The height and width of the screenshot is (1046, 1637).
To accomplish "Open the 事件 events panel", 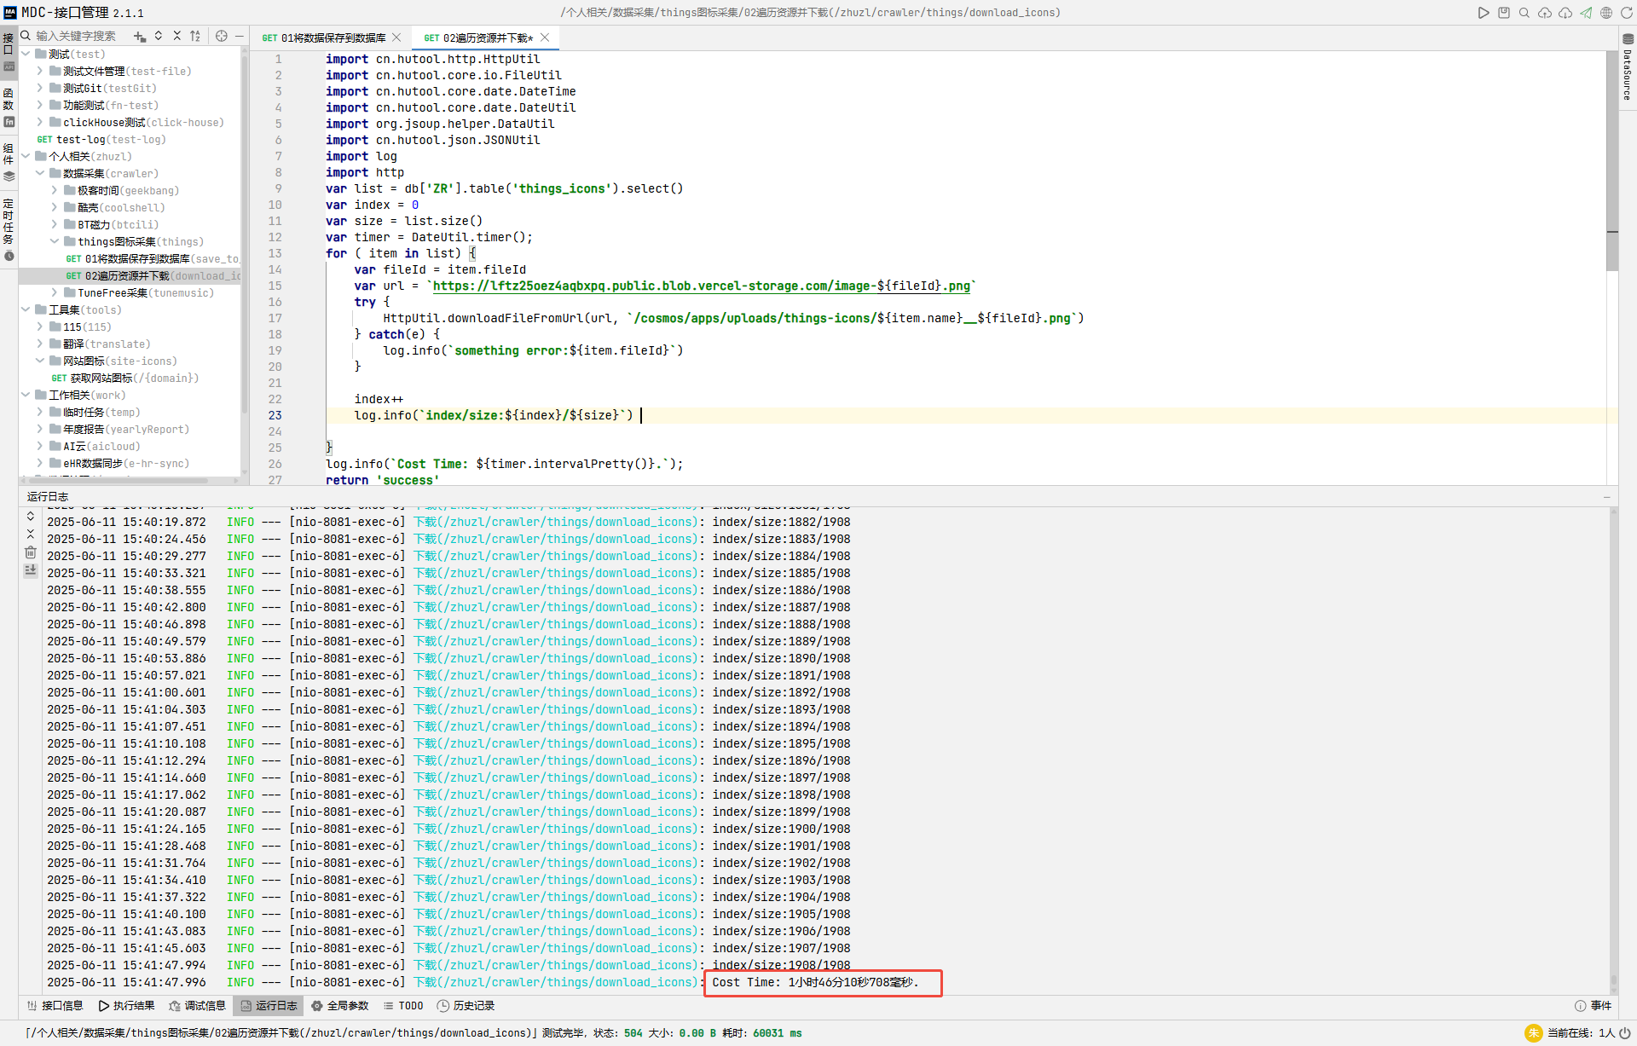I will 1594,1006.
